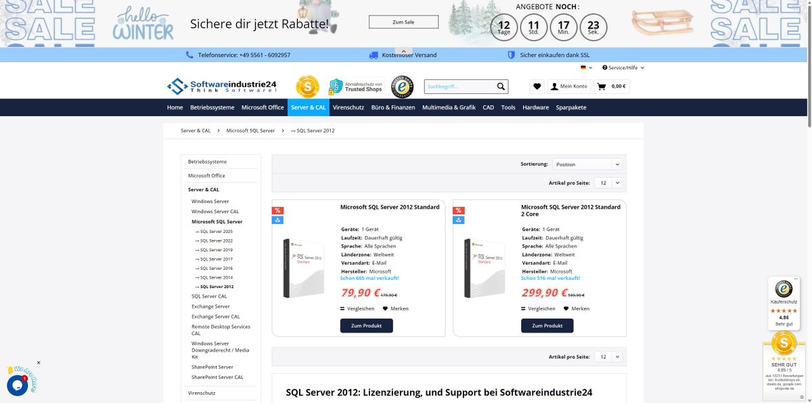Close the chat widget greeting
The image size is (812, 403).
[x=39, y=363]
